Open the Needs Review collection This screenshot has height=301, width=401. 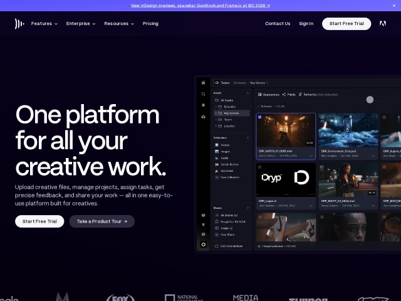(x=227, y=164)
